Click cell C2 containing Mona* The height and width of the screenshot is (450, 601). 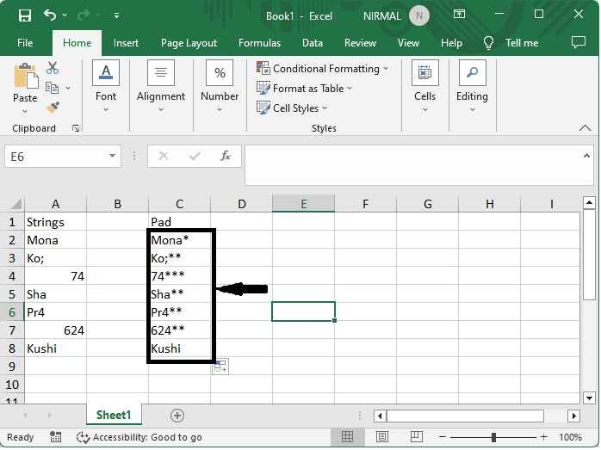click(180, 241)
